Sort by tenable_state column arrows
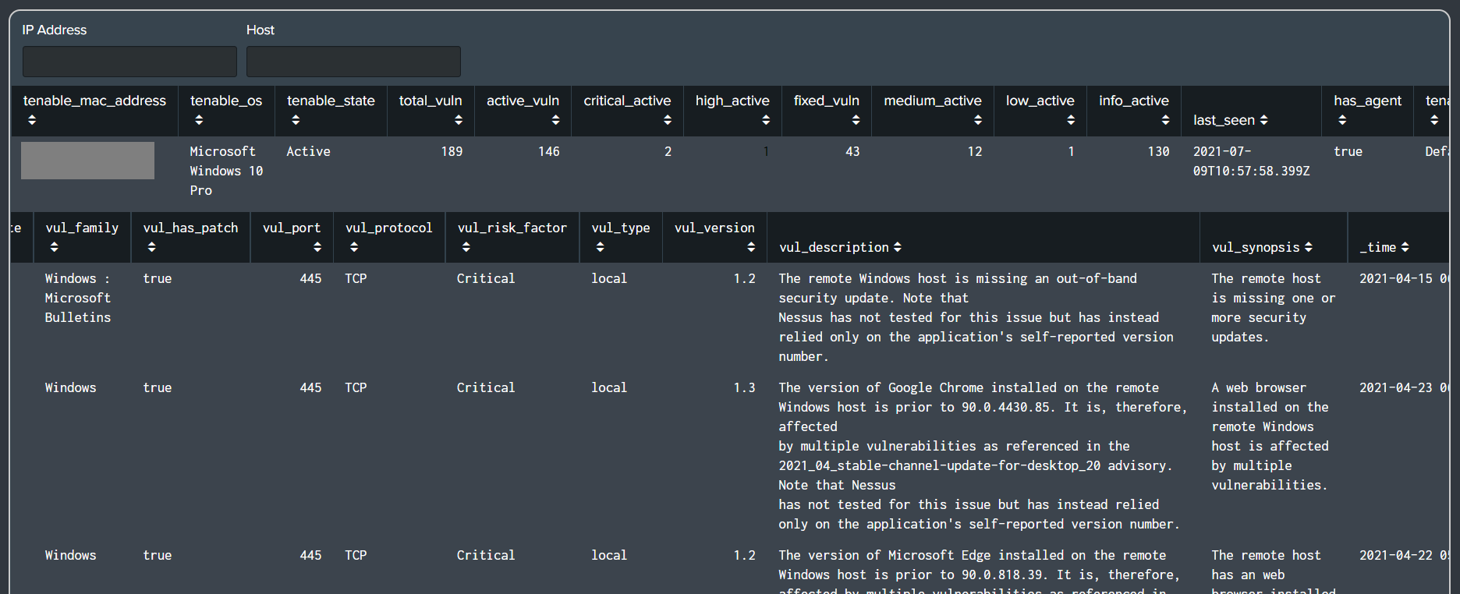1460x594 pixels. 296,120
